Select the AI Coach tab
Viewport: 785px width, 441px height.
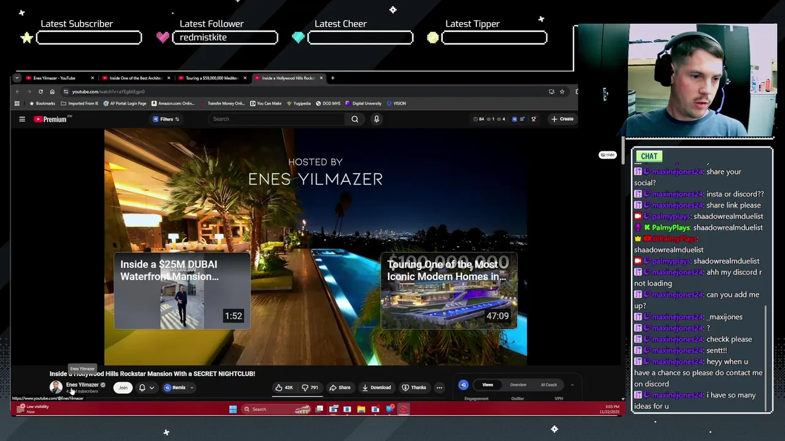click(x=549, y=385)
